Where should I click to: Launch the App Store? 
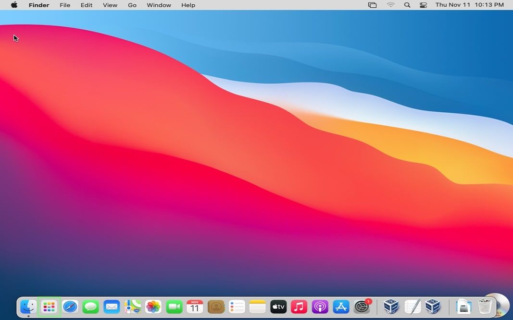pos(341,307)
